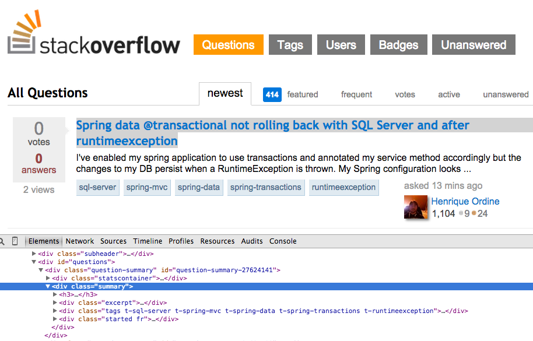This screenshot has height=341, width=533.
Task: Open the Unanswered nav button
Action: click(474, 44)
